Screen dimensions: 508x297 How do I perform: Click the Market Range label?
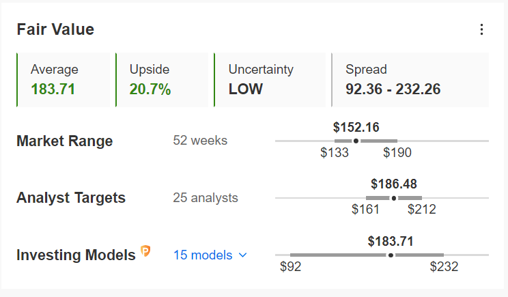click(x=64, y=141)
